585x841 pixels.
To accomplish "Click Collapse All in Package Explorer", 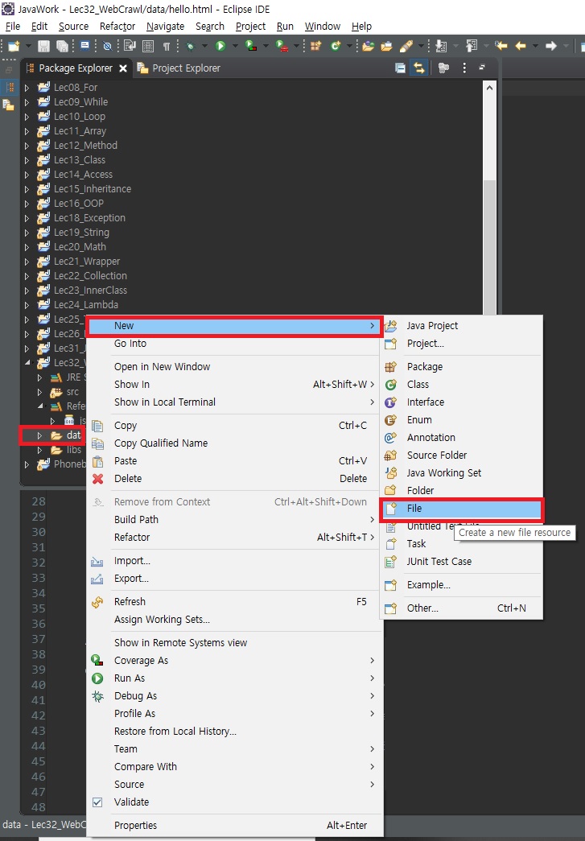I will [x=400, y=68].
